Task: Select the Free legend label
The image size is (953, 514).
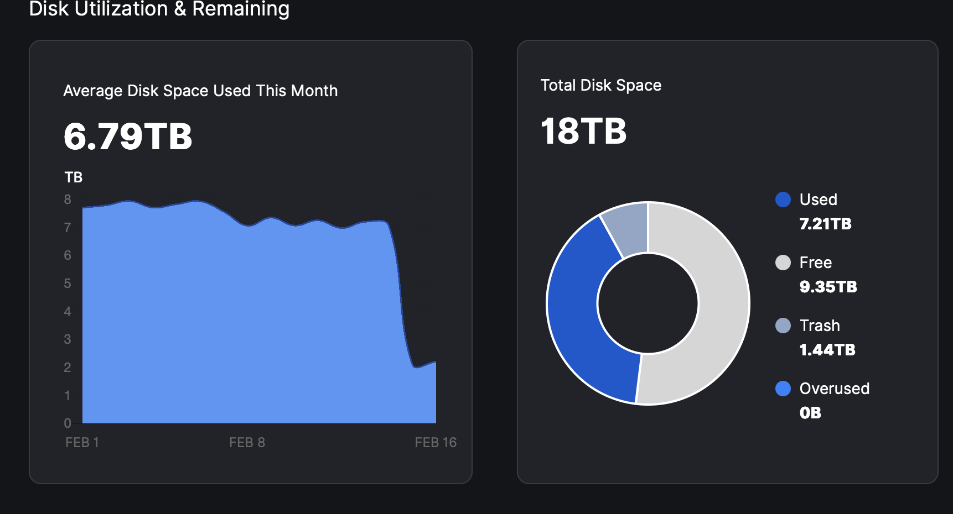Action: coord(815,263)
